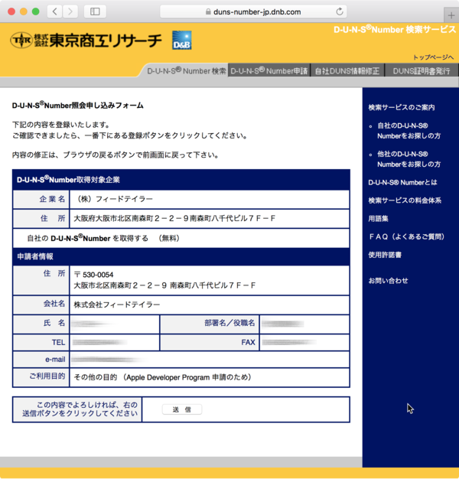Open the 自社DUNS情報修正 tab
Viewport: 459px width, 479px height.
point(347,71)
